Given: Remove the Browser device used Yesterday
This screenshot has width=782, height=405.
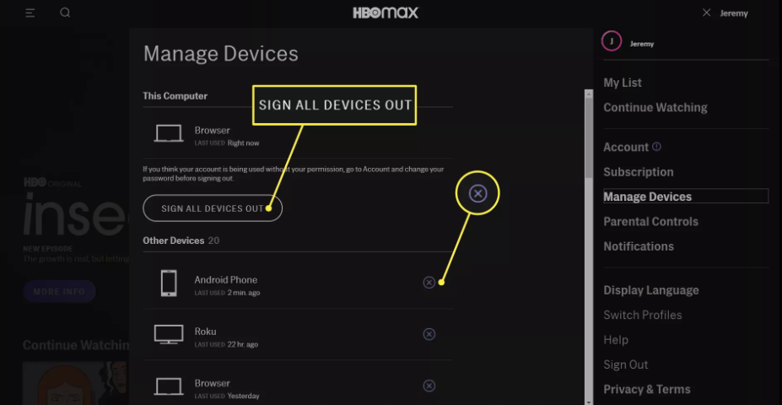Looking at the screenshot, I should point(429,386).
